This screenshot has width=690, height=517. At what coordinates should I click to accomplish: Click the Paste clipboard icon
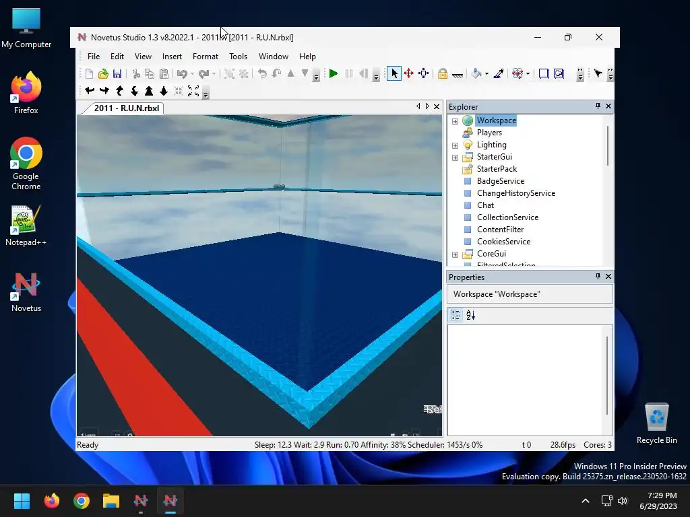(x=164, y=74)
